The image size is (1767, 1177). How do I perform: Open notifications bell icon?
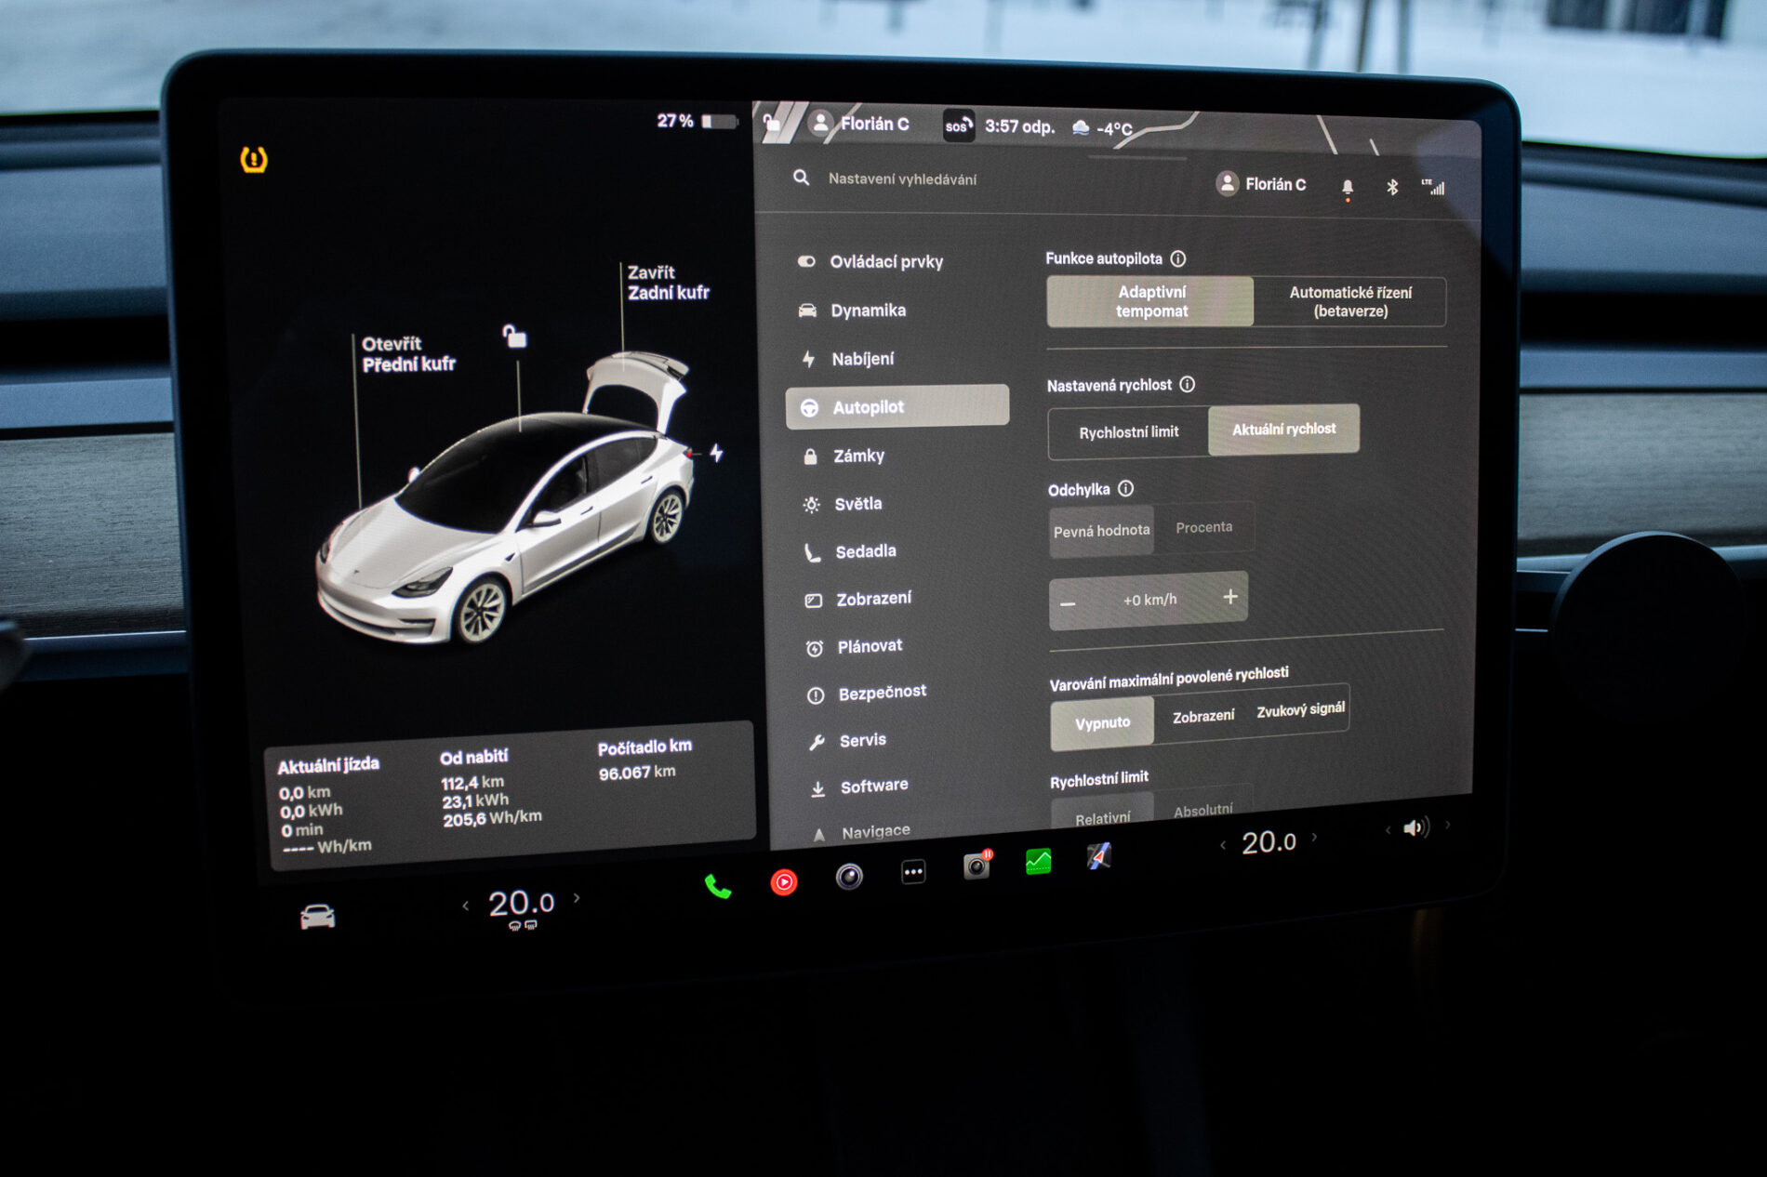click(x=1347, y=188)
